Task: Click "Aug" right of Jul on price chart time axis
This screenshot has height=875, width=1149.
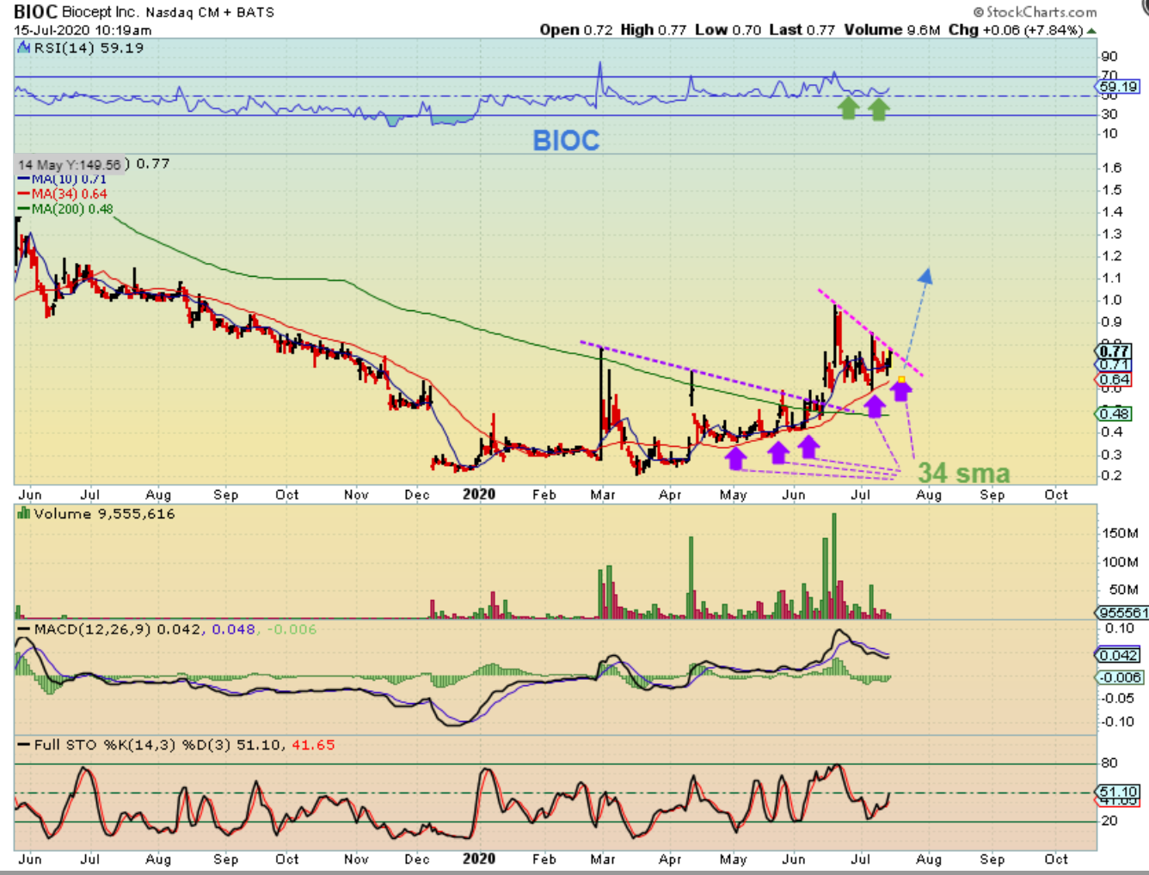Action: (x=929, y=494)
